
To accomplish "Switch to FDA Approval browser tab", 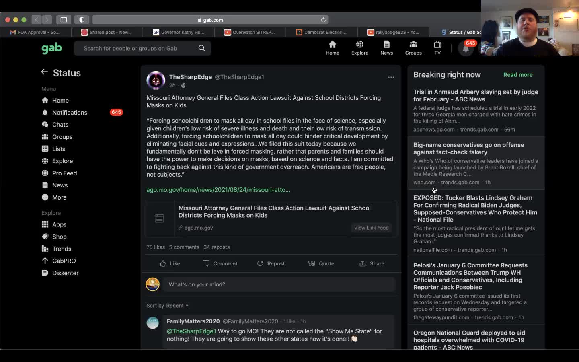I will (x=36, y=32).
